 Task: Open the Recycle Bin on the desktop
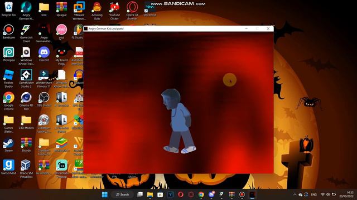[x=9, y=9]
